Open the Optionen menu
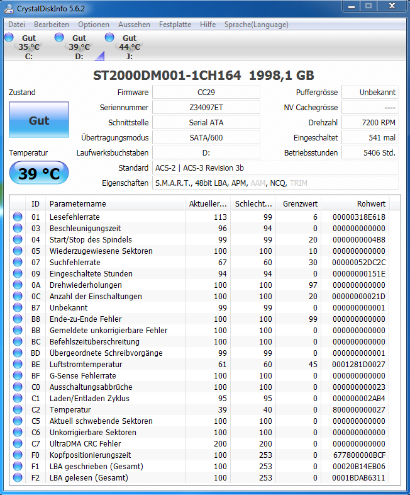 click(x=94, y=25)
